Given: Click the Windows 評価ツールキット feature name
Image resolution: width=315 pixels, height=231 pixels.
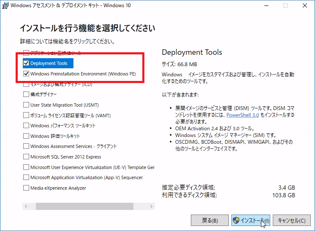Looking at the screenshot, I should click(55, 136).
